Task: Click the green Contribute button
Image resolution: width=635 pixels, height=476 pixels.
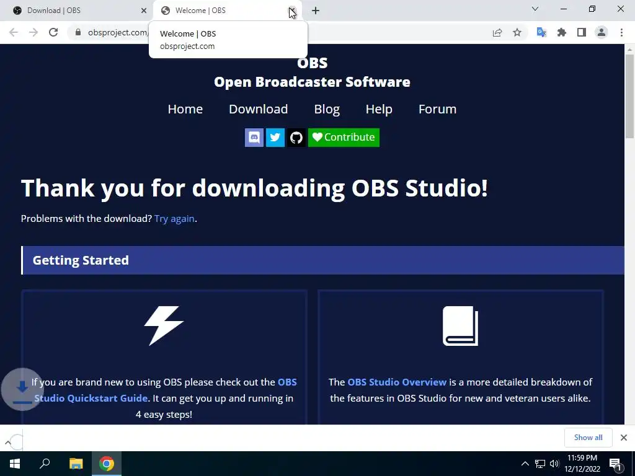Action: coord(344,137)
